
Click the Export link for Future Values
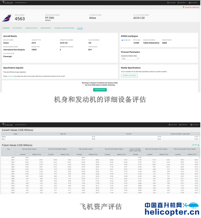(194, 145)
